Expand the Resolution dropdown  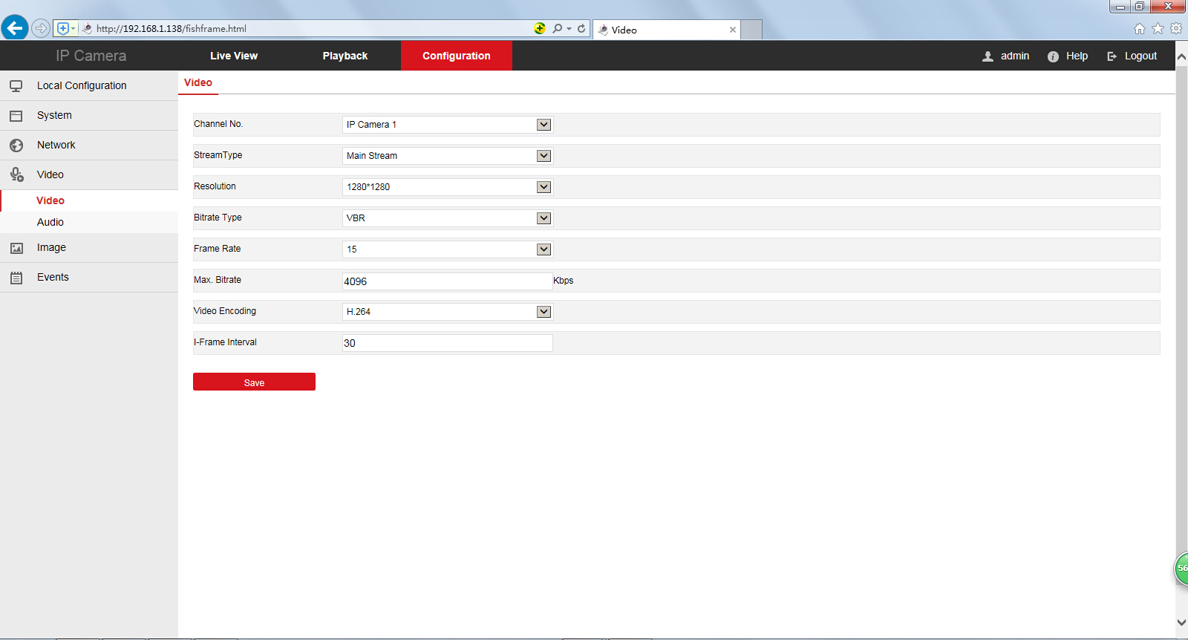pos(544,187)
